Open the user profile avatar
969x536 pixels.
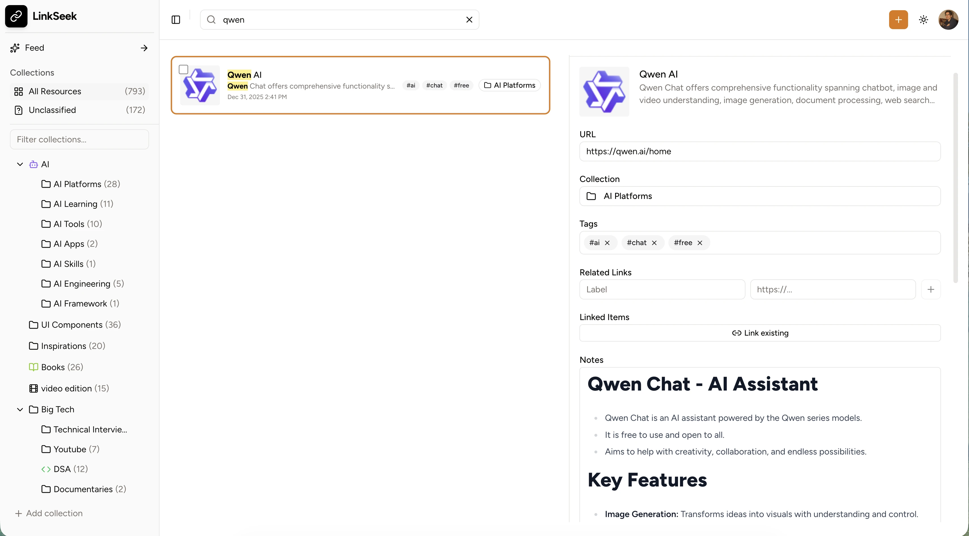click(948, 20)
